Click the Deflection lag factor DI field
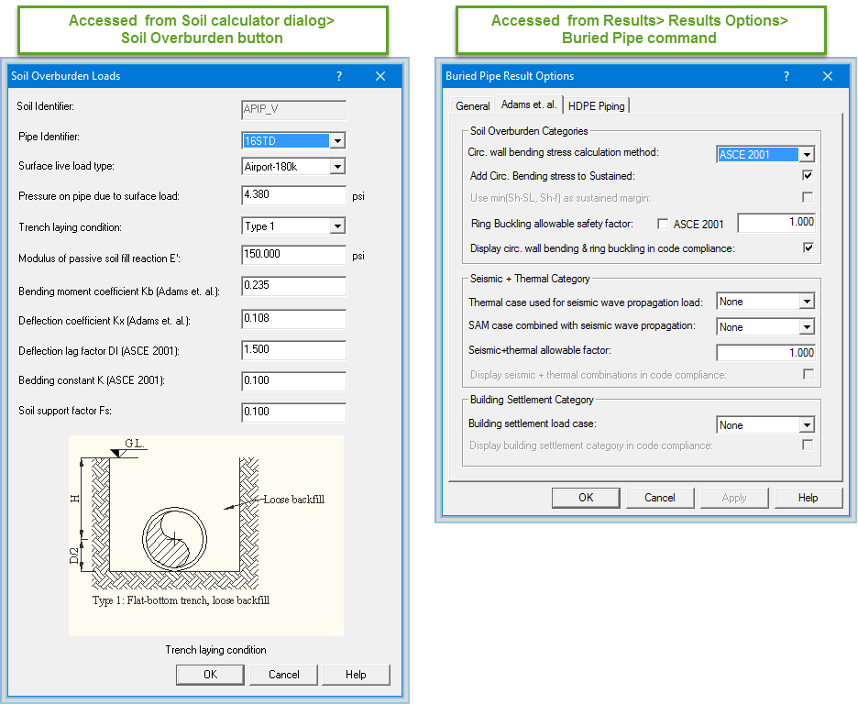 tap(294, 350)
